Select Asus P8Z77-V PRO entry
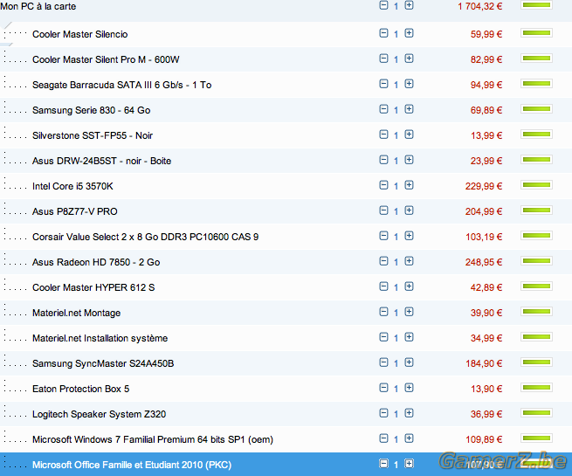 pyautogui.click(x=75, y=211)
